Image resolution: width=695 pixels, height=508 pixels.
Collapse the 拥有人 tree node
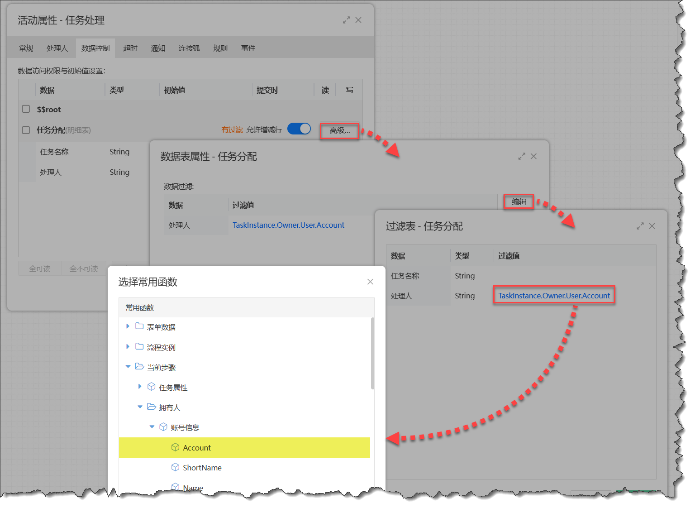point(140,407)
